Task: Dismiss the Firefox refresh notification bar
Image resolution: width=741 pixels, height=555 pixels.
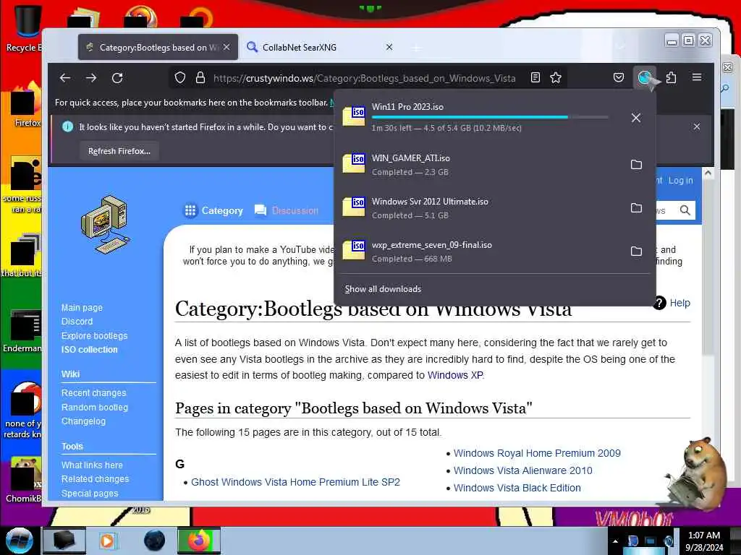Action: [697, 126]
